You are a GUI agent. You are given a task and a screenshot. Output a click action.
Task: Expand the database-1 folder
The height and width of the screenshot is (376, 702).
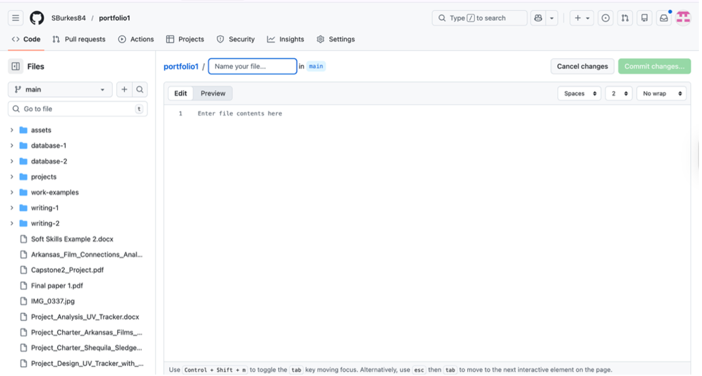pos(12,146)
